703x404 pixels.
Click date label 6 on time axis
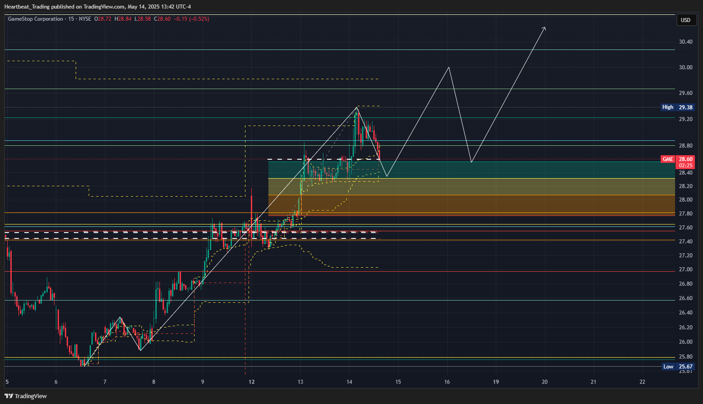coord(56,382)
